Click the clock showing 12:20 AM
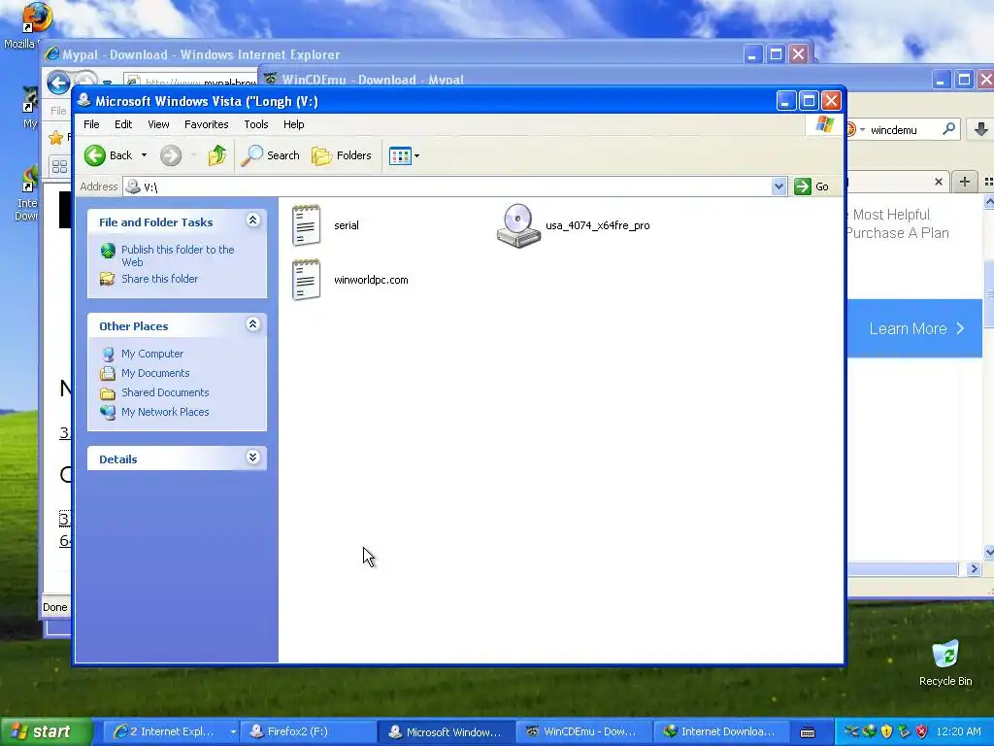The height and width of the screenshot is (746, 994). click(958, 731)
